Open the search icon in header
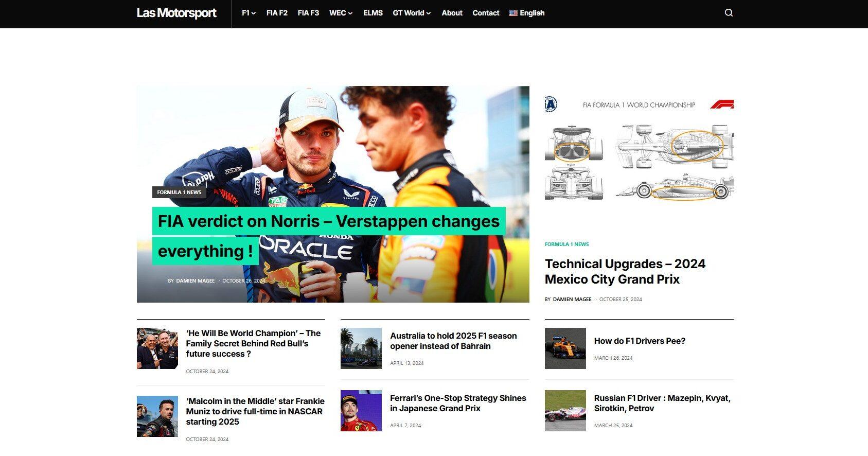This screenshot has height=456, width=868. (729, 13)
